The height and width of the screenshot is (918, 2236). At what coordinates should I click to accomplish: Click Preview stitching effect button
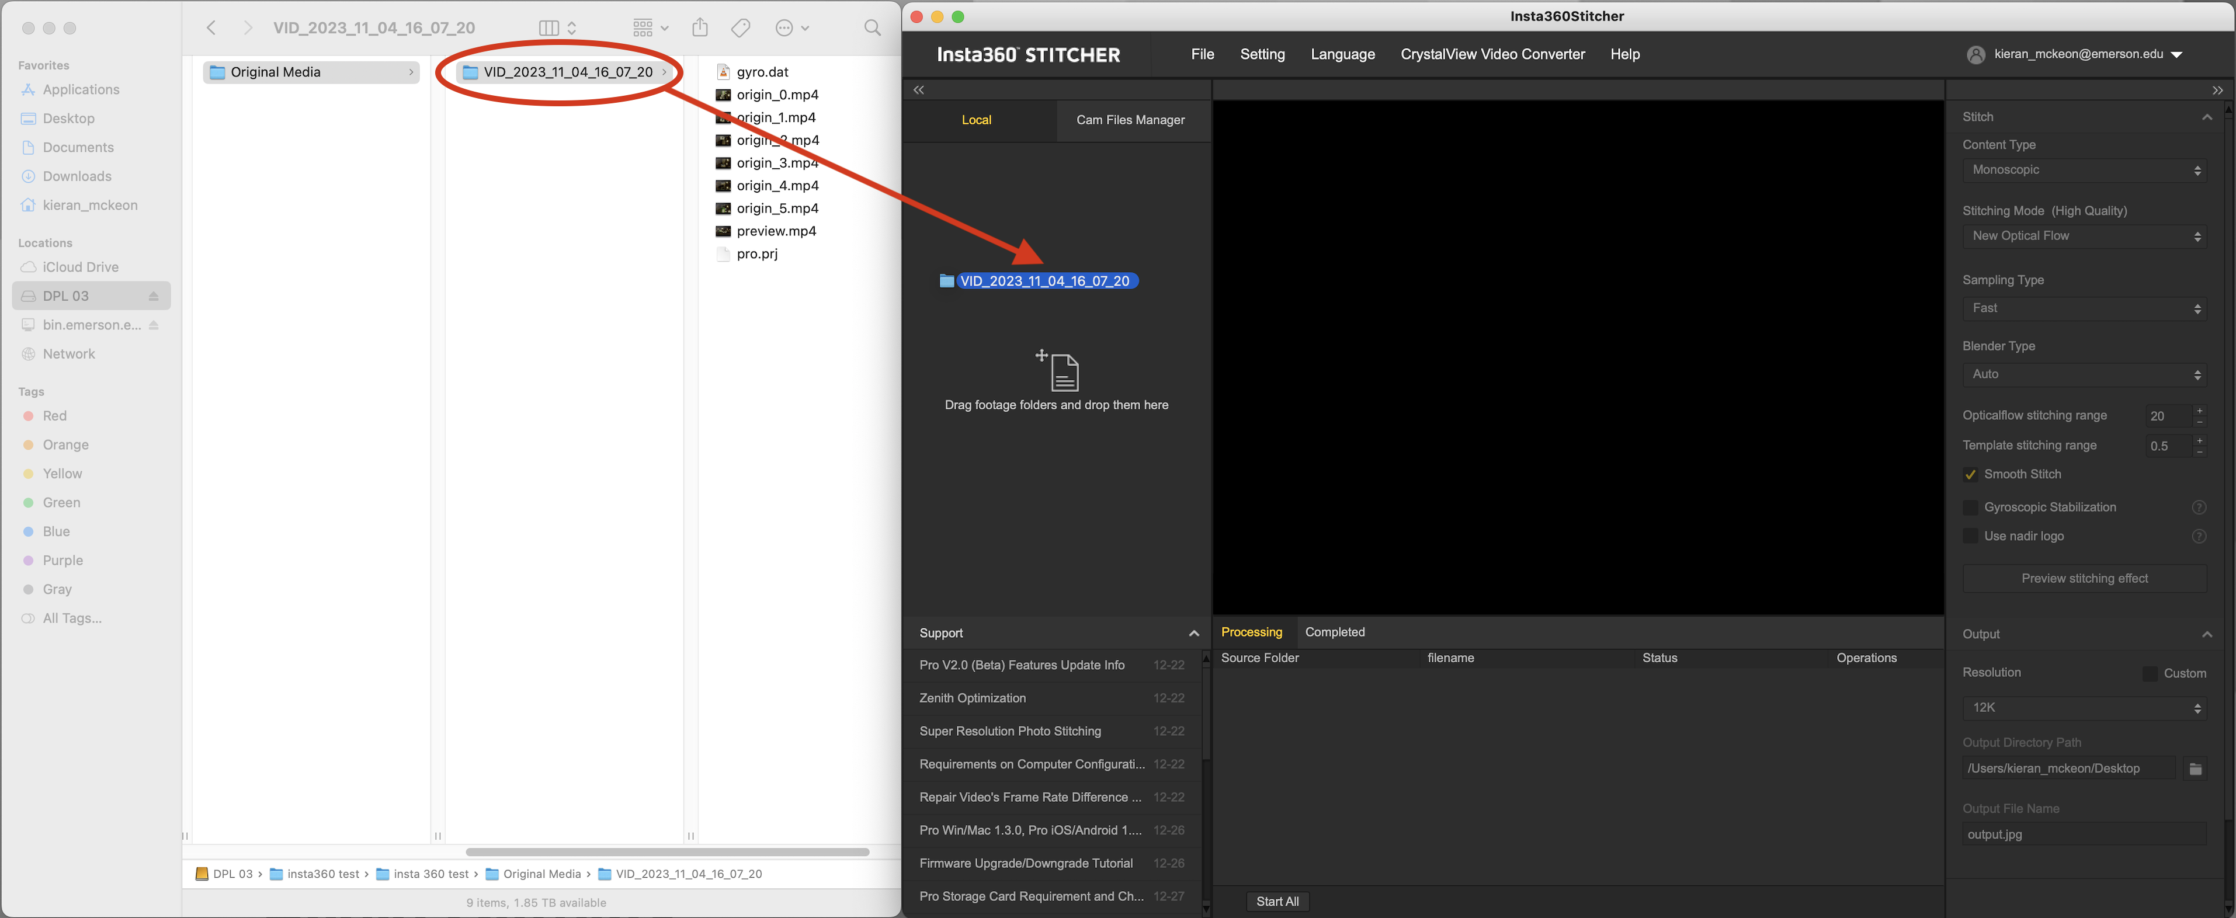[2084, 579]
